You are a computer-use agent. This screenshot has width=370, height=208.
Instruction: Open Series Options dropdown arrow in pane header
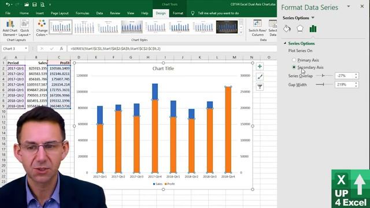[313, 18]
